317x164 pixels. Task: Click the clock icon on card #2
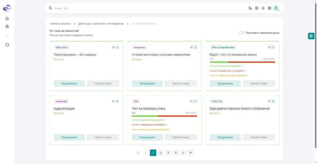195,47
